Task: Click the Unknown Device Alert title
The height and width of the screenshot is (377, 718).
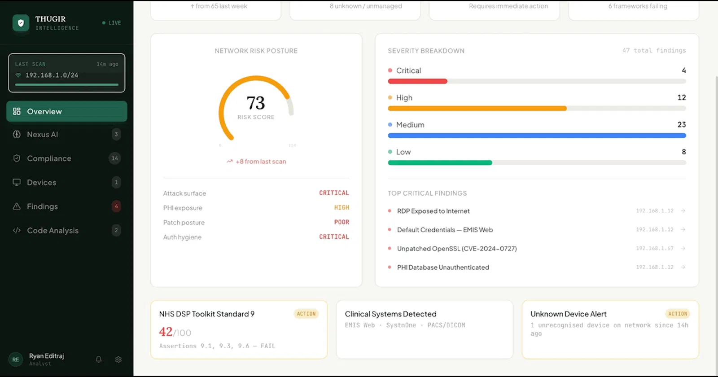Action: 569,314
